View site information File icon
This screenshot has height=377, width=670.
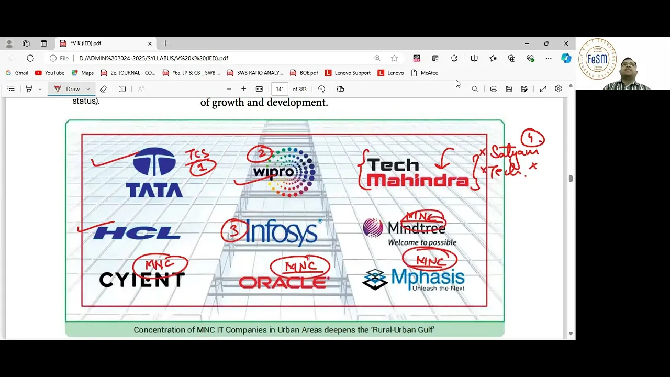pos(59,58)
